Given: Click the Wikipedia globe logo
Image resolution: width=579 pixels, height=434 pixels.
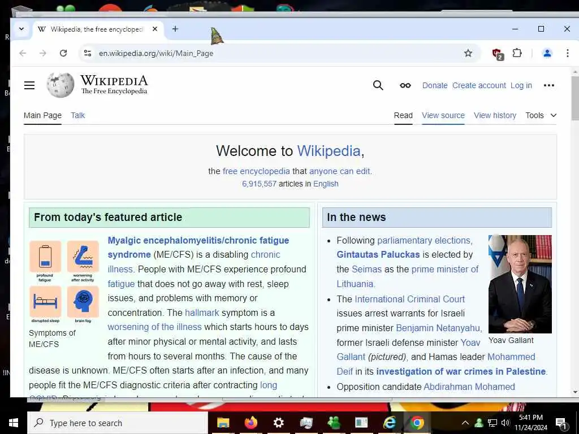Looking at the screenshot, I should (x=60, y=85).
